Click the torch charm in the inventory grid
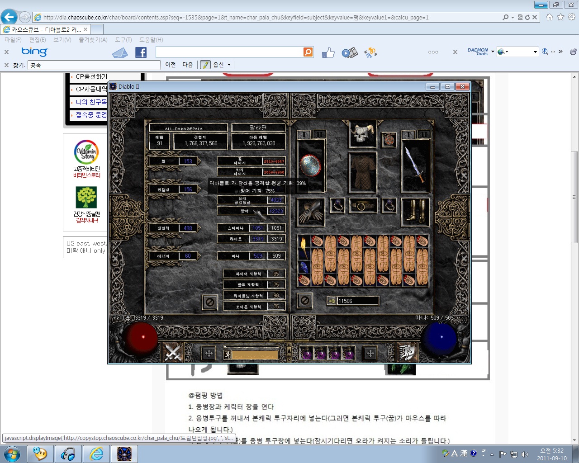Screen dimensions: 579x463 point(304,247)
